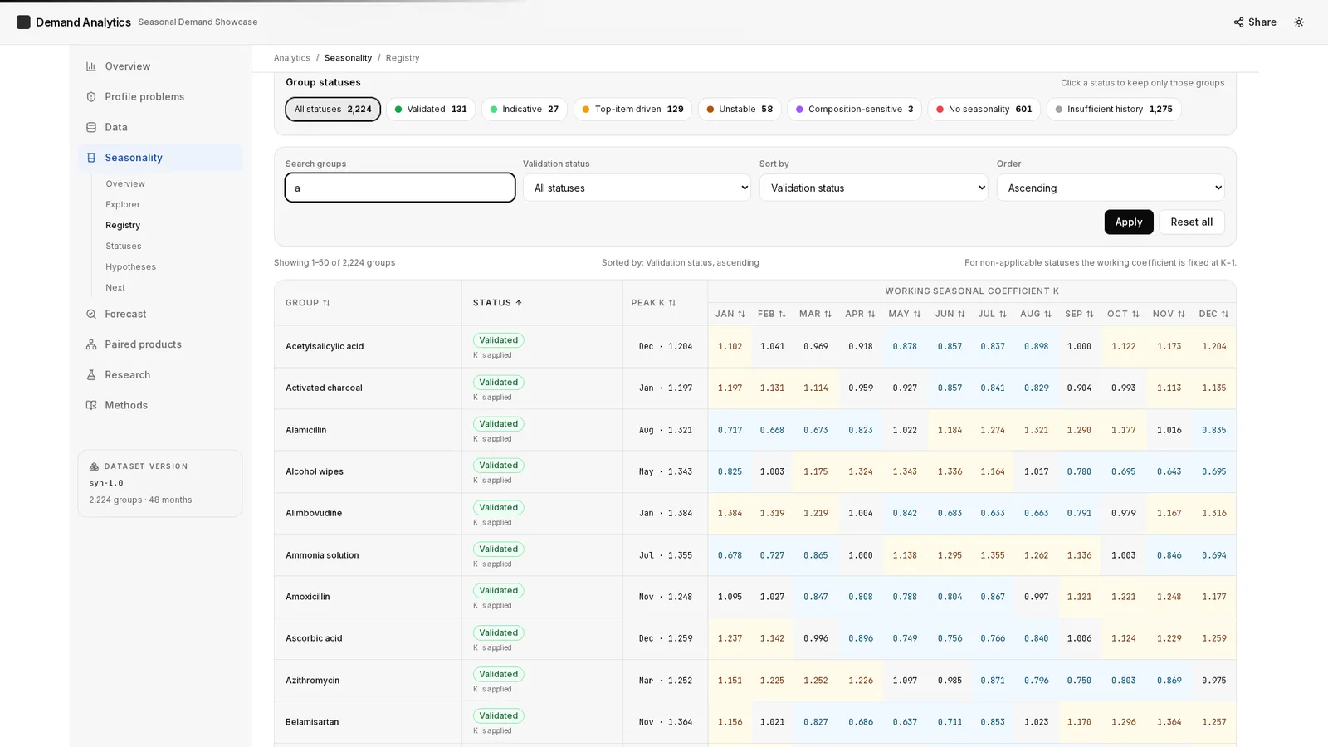Open Explorer submenu item

point(123,205)
